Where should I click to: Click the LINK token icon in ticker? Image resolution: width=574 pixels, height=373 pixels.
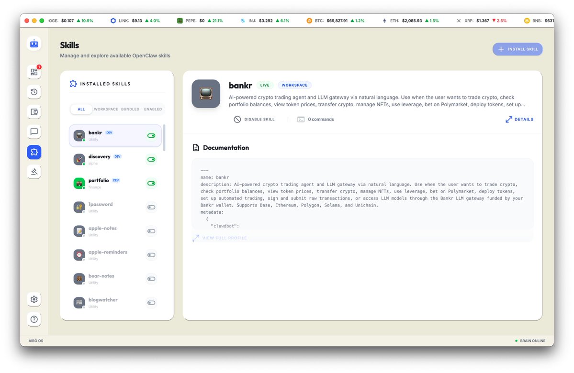[x=113, y=21]
